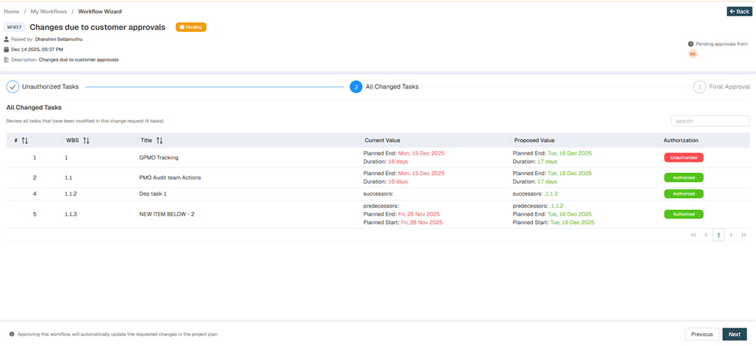Click the Unauthorized badge for GPMO Tracking

pos(684,157)
